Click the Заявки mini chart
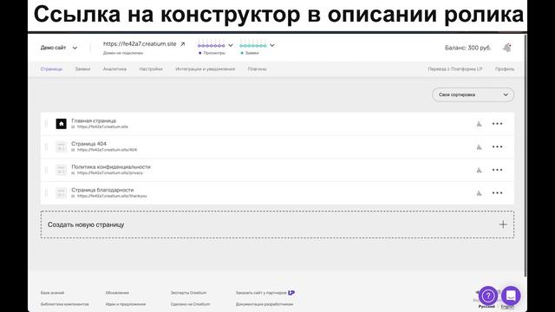555x312 pixels. pyautogui.click(x=253, y=44)
